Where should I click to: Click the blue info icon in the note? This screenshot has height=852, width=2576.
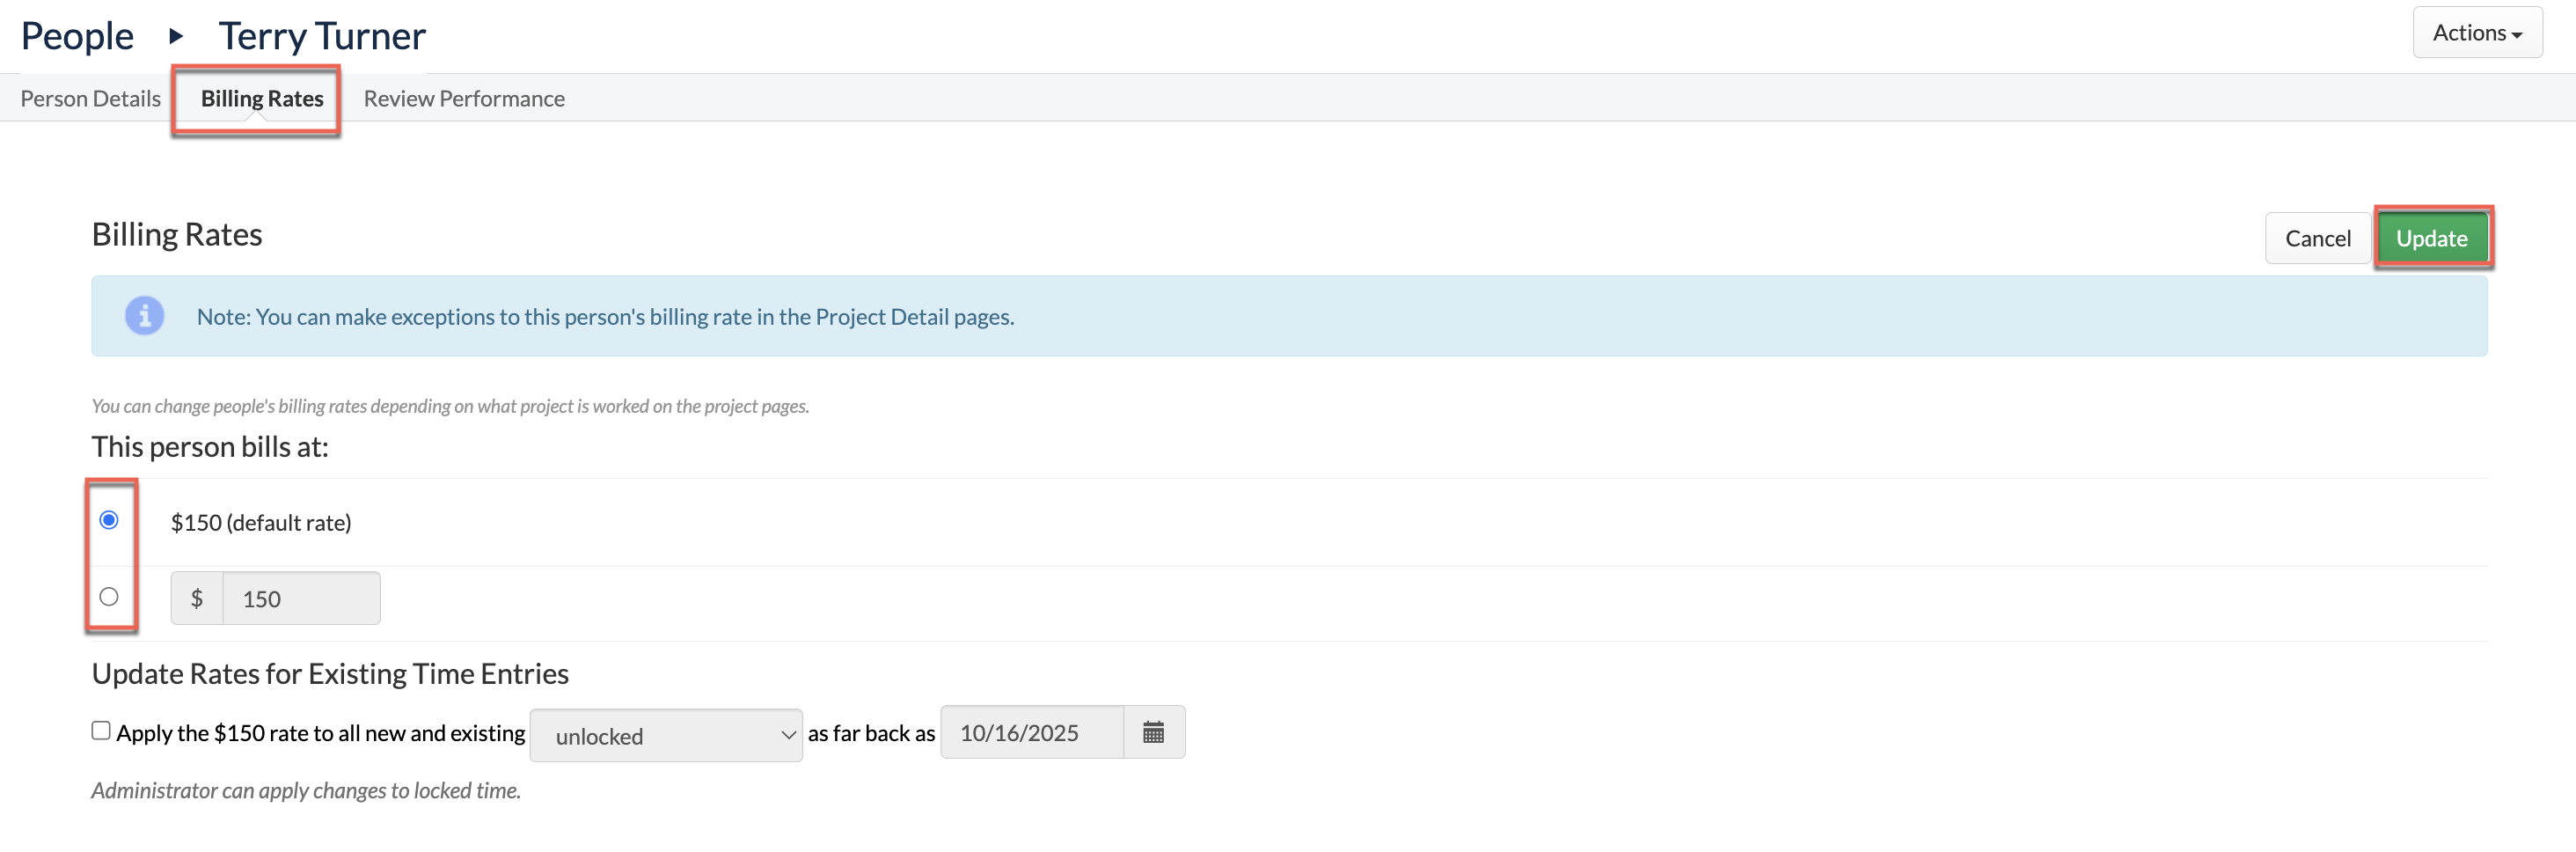point(145,316)
